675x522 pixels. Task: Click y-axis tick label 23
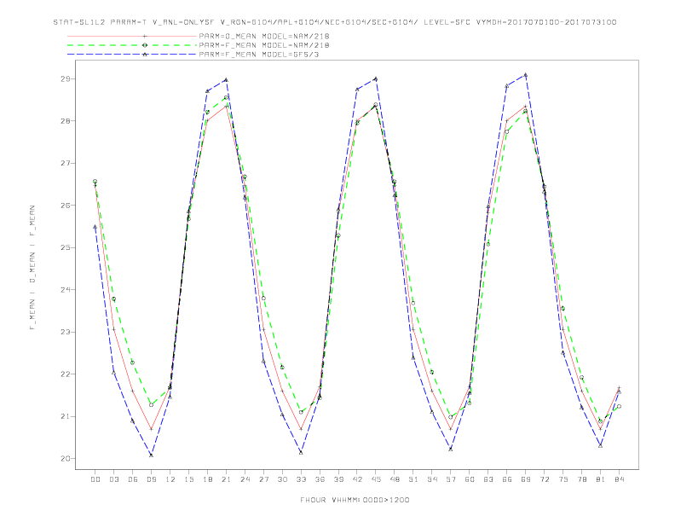pos(66,332)
